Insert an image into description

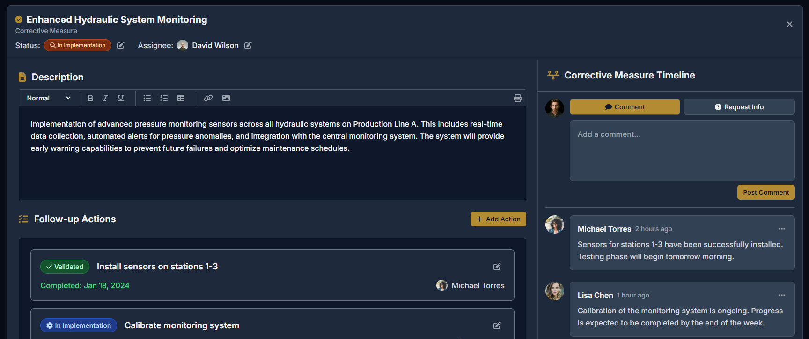click(x=226, y=98)
